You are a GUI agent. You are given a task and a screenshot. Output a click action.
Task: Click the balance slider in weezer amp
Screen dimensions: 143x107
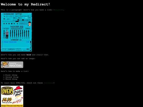tap(23, 20)
